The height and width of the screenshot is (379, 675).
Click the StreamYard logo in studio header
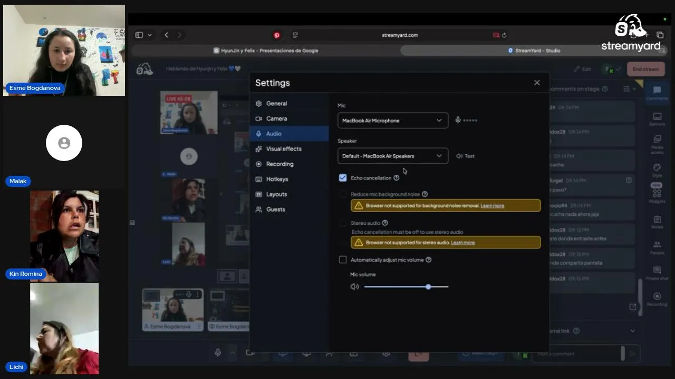click(x=144, y=69)
